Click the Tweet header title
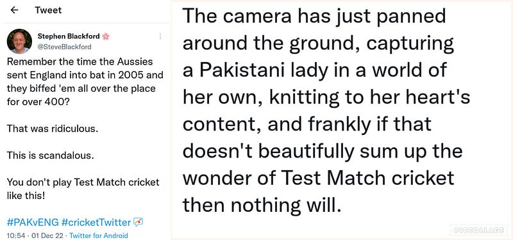Image resolution: width=513 pixels, height=240 pixels. tap(48, 10)
